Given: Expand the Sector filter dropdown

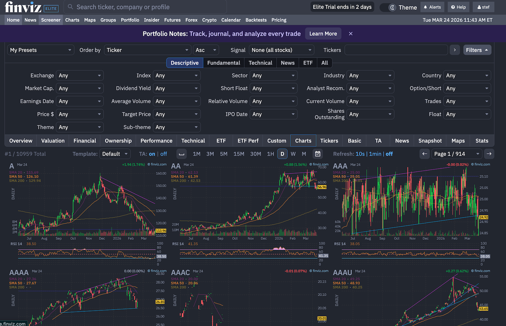Looking at the screenshot, I should coord(273,76).
